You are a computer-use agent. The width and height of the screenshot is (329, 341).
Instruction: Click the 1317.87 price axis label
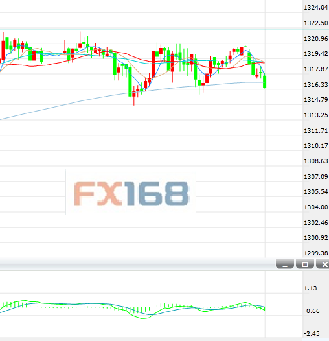(x=316, y=69)
